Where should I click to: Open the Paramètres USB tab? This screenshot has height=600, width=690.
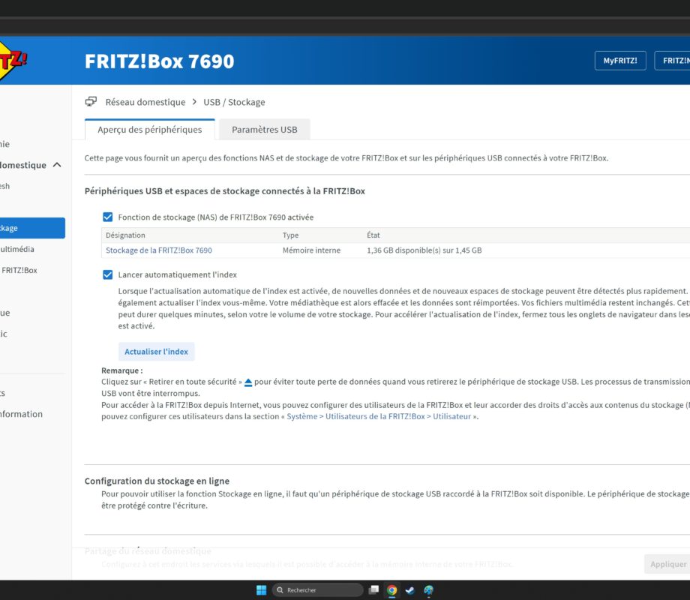265,130
